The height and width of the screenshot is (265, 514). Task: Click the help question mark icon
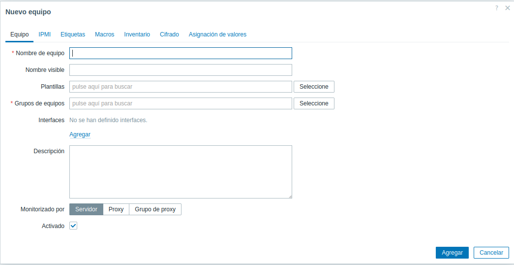pos(497,8)
